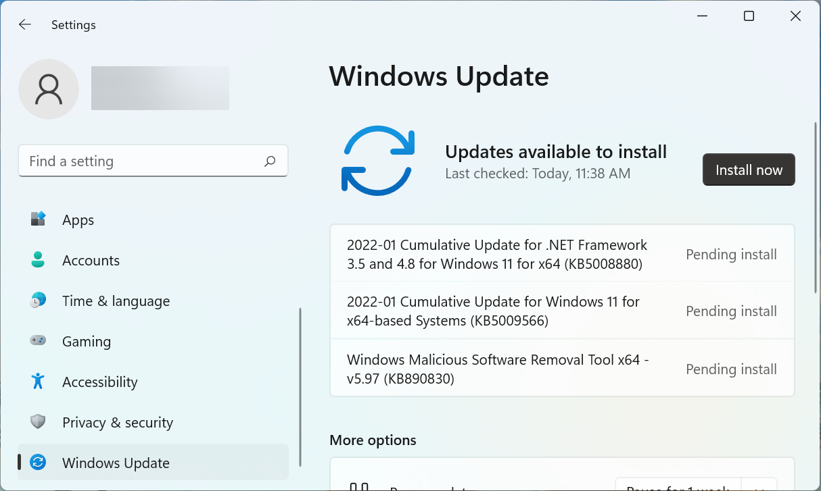Click the Accounts person icon

(39, 260)
